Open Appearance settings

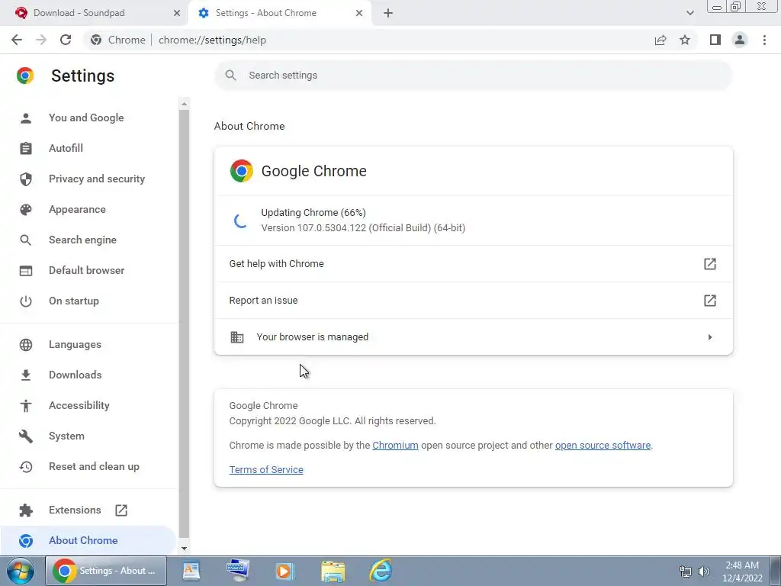point(77,209)
